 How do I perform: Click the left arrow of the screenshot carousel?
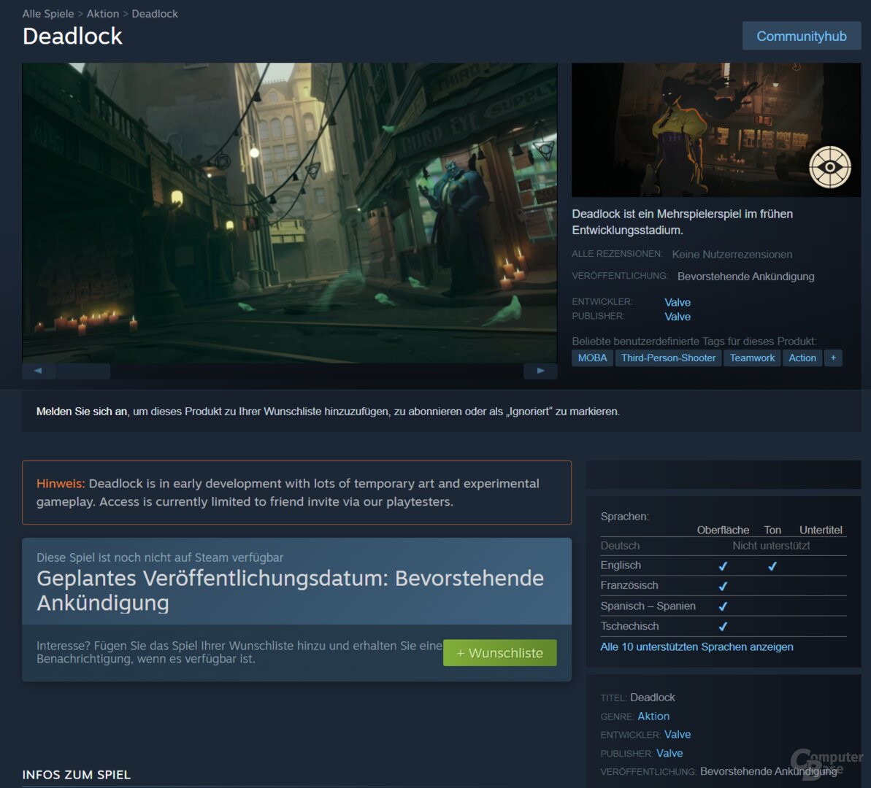(x=38, y=371)
